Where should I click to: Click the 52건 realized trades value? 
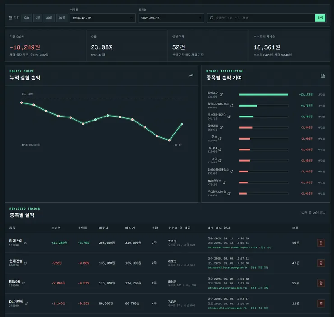[178, 47]
